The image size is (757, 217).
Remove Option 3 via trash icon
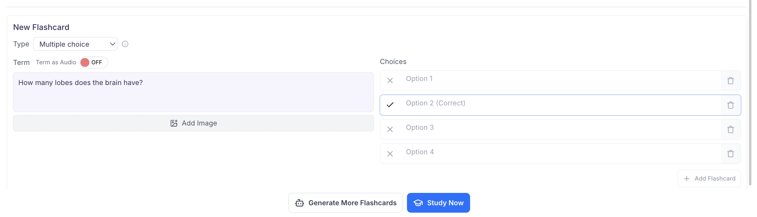click(x=730, y=130)
